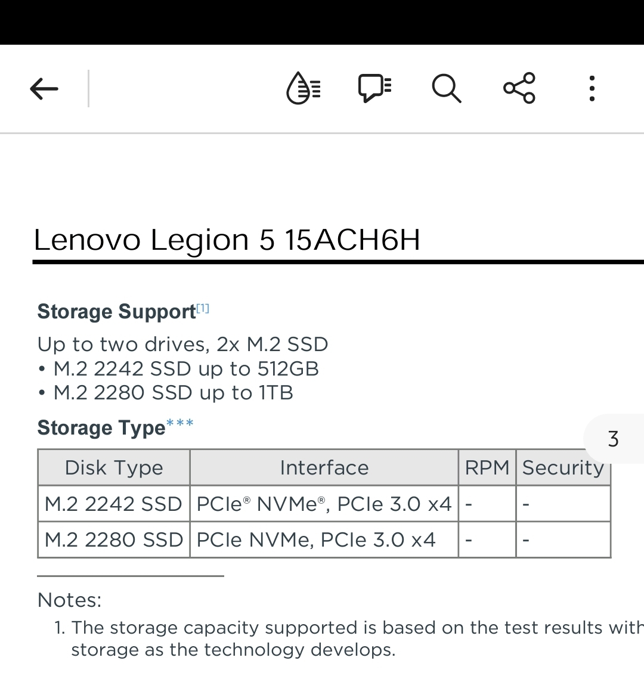Tap the 'M.2 2280 SSD up to 1TB' bullet

click(173, 393)
